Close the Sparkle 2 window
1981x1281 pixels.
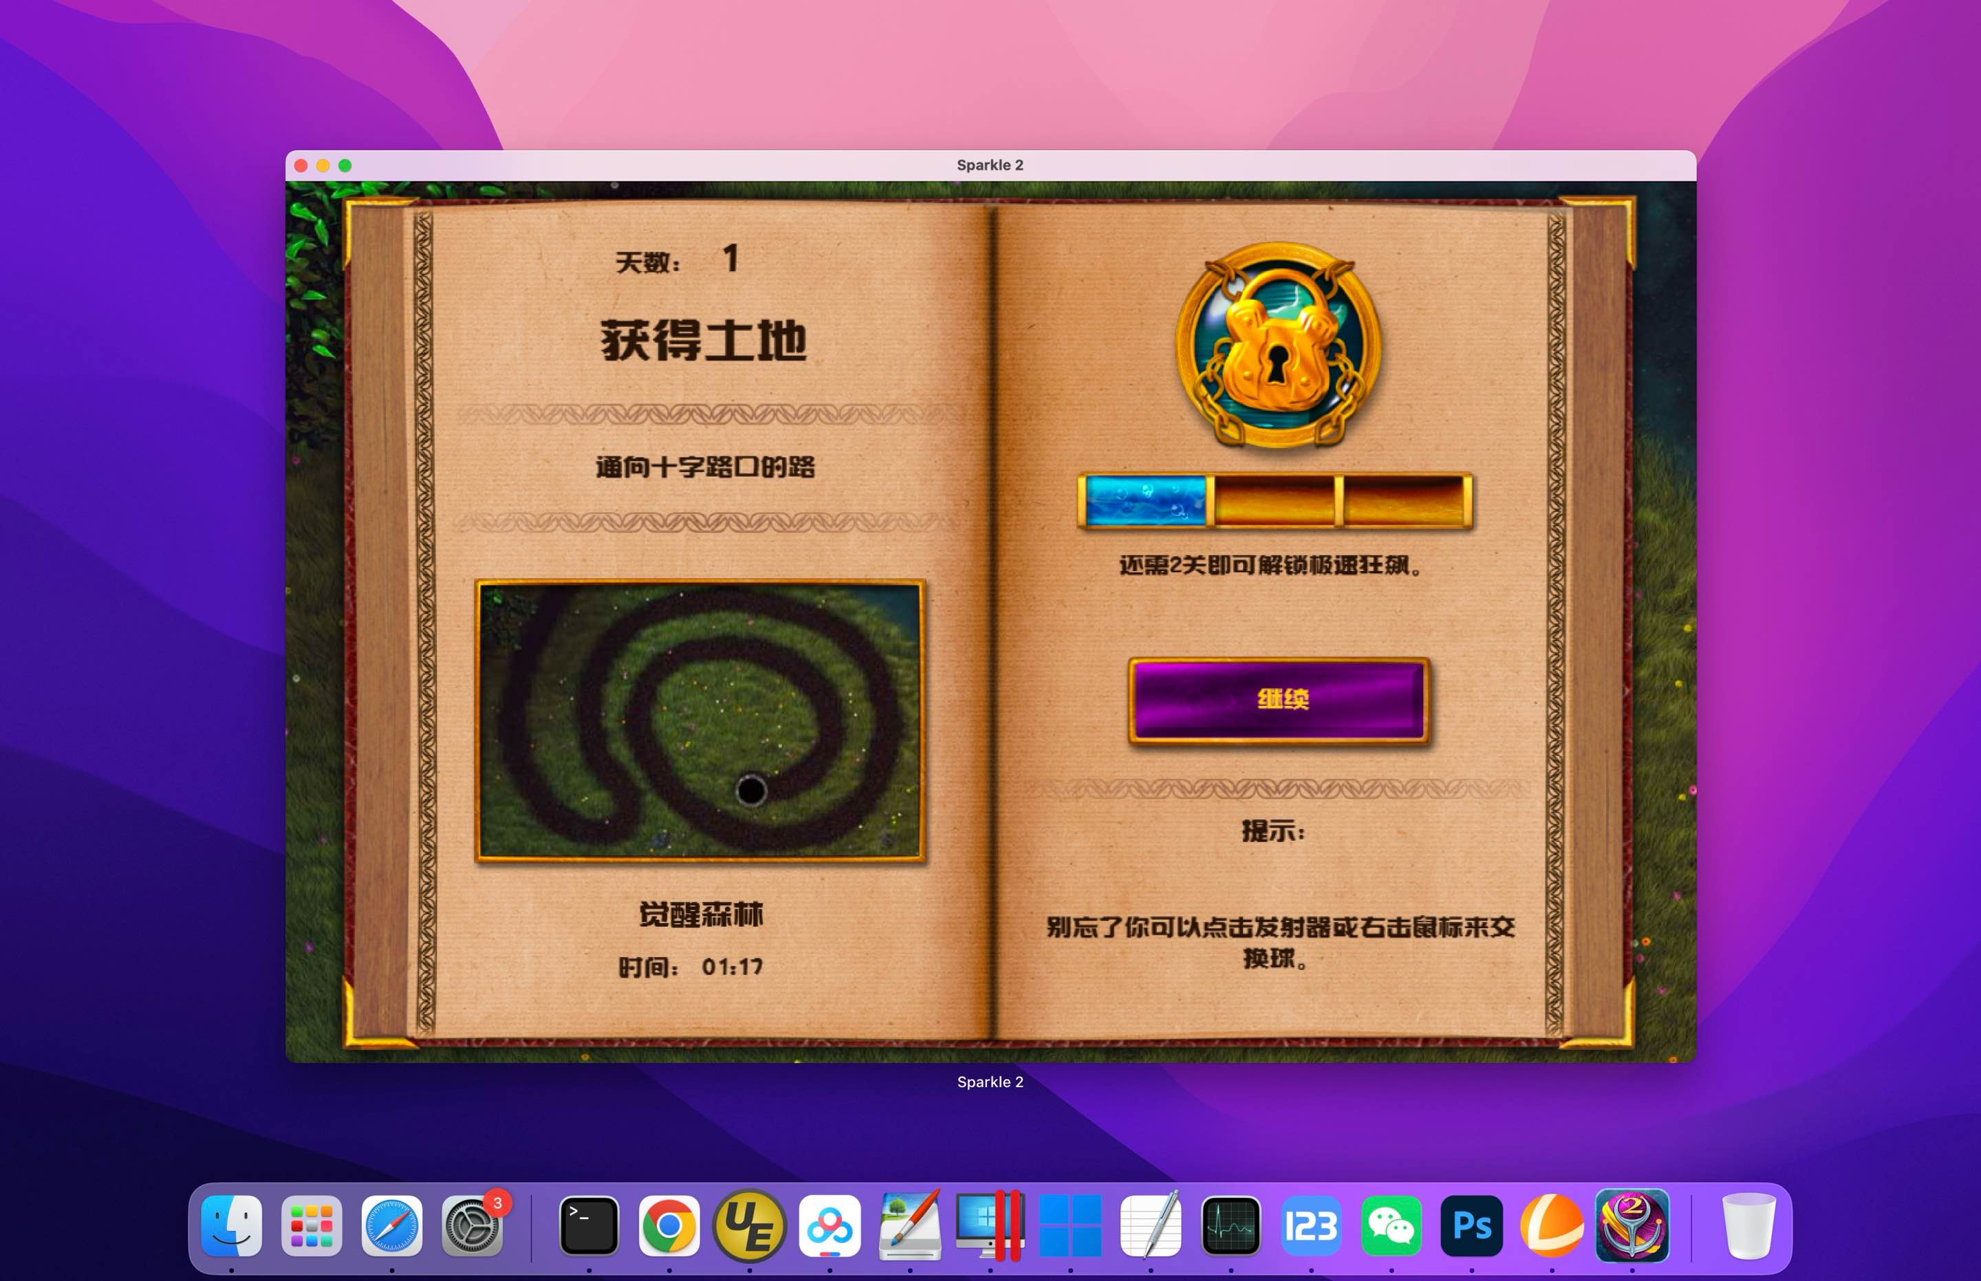click(301, 166)
